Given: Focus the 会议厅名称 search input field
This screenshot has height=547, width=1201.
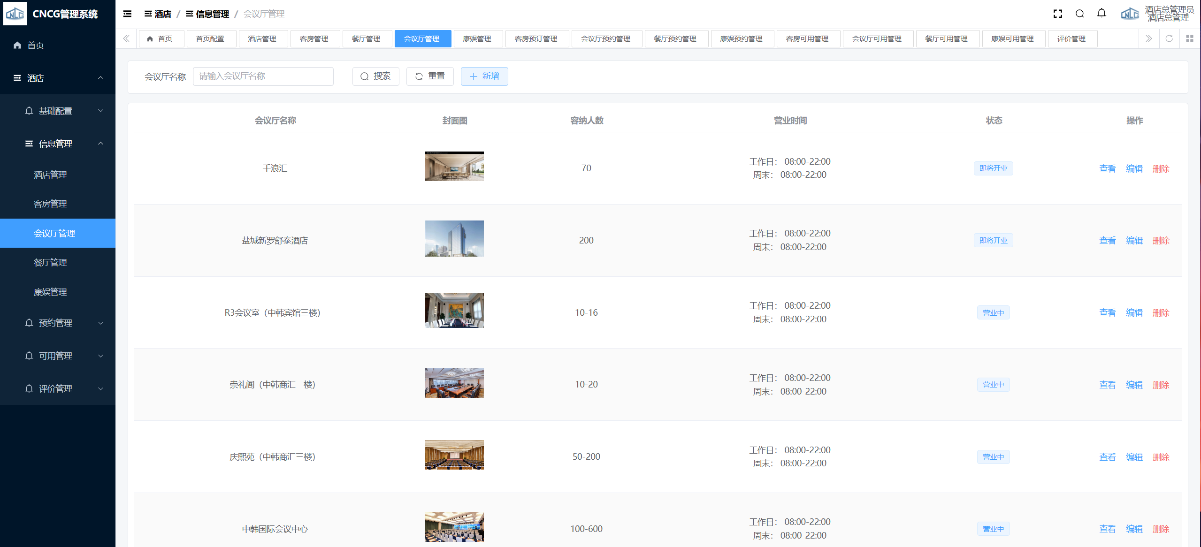Looking at the screenshot, I should tap(263, 76).
